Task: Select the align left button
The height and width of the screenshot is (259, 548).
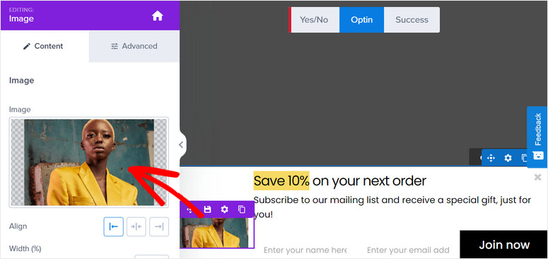Action: (x=113, y=226)
